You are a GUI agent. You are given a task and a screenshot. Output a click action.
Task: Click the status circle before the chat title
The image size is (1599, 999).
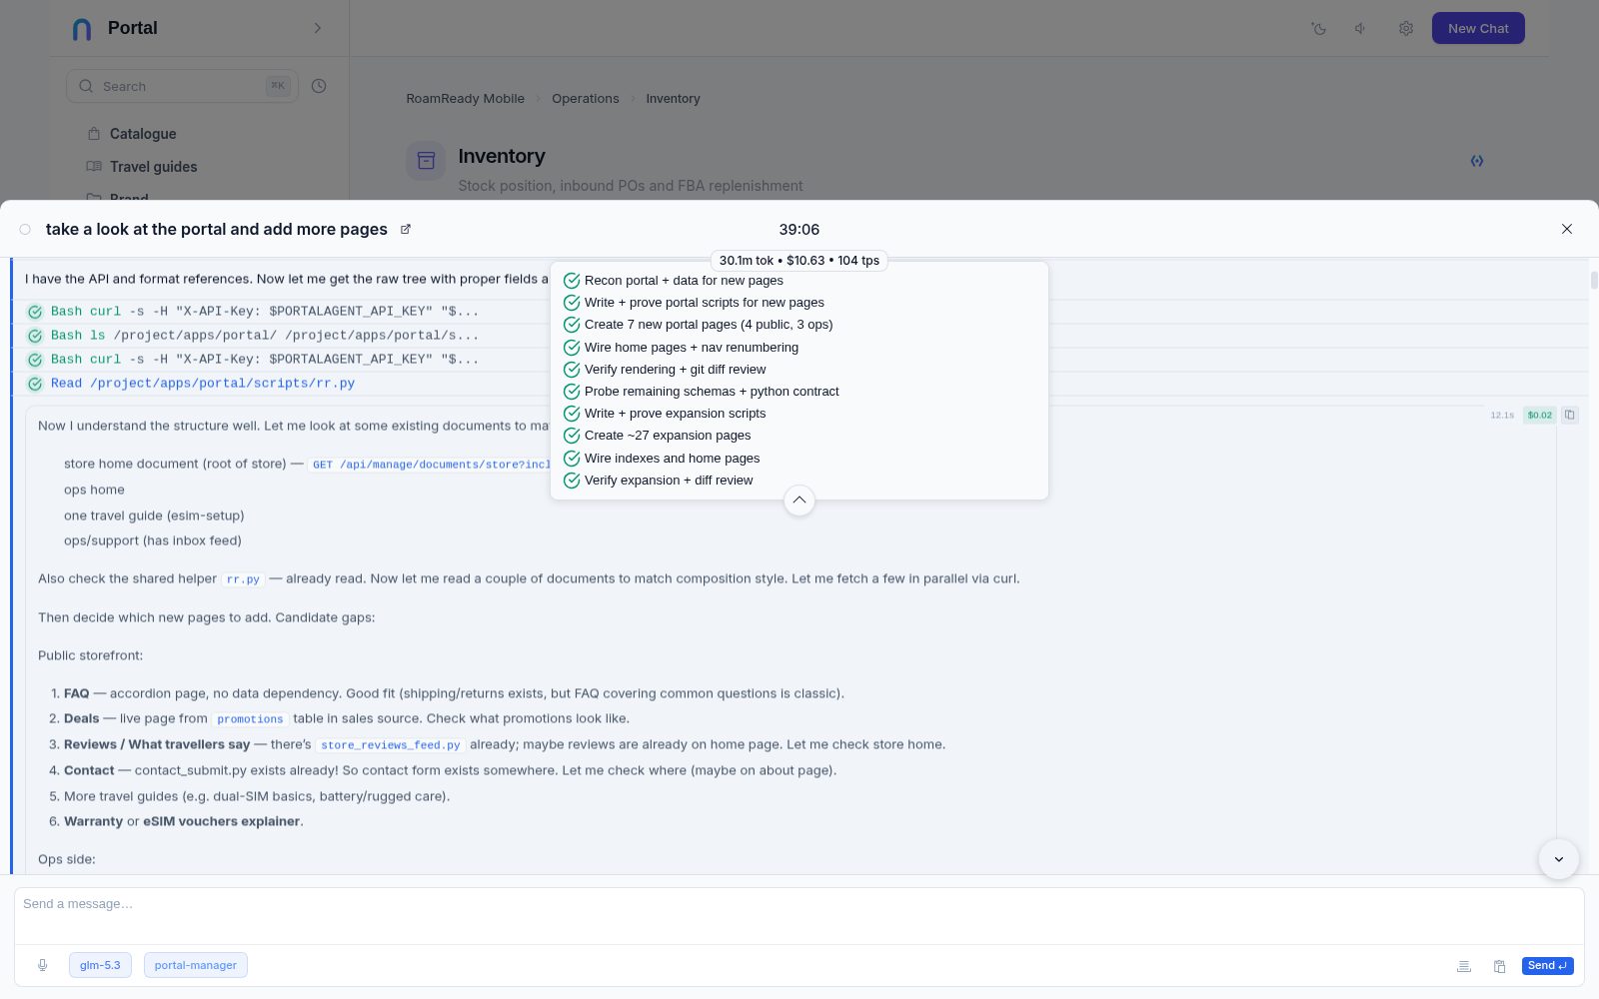click(25, 229)
